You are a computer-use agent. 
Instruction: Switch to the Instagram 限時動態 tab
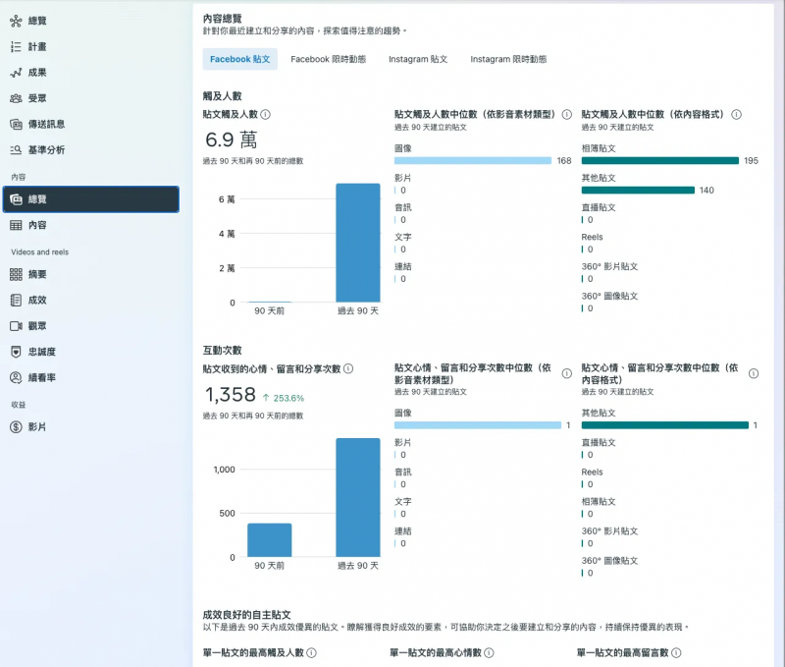pos(508,59)
